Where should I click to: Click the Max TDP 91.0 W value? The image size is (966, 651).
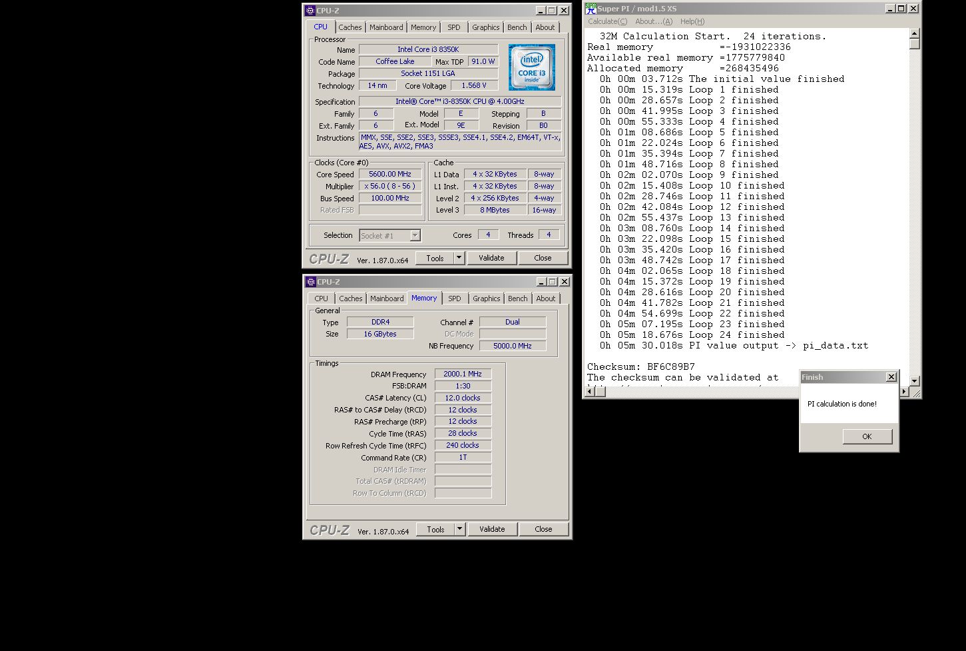click(x=483, y=61)
